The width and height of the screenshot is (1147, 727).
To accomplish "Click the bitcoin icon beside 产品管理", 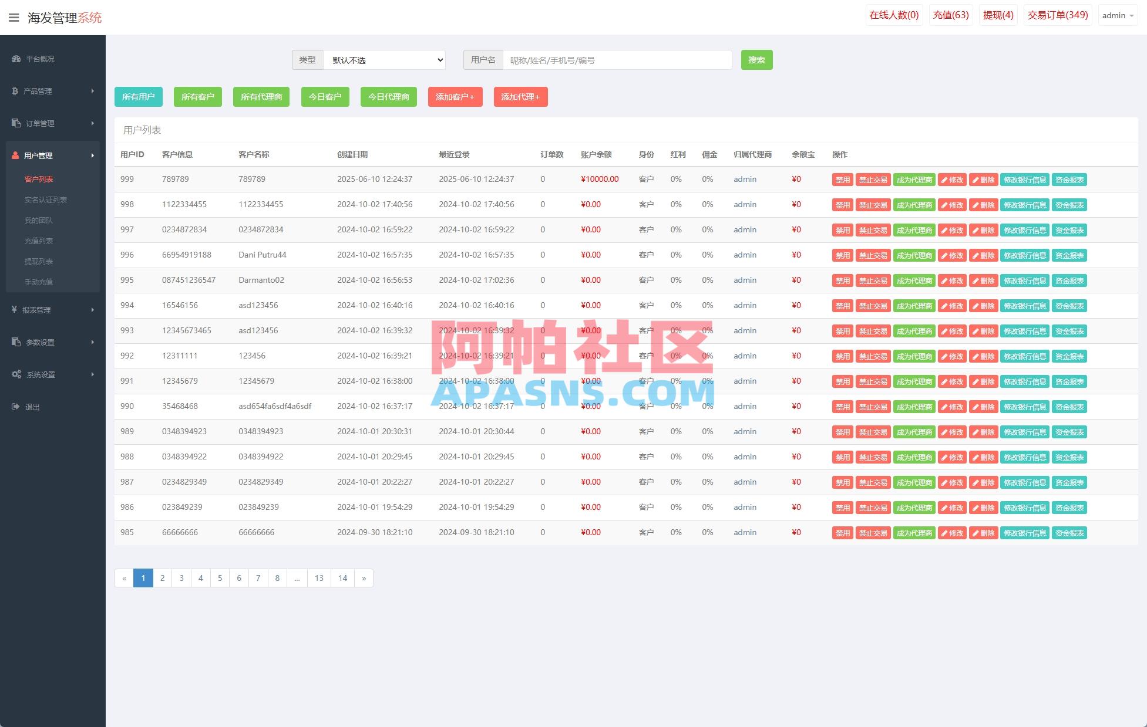I will [x=15, y=91].
